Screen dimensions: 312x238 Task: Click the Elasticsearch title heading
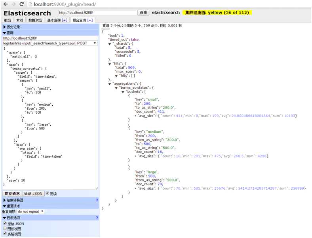point(27,13)
